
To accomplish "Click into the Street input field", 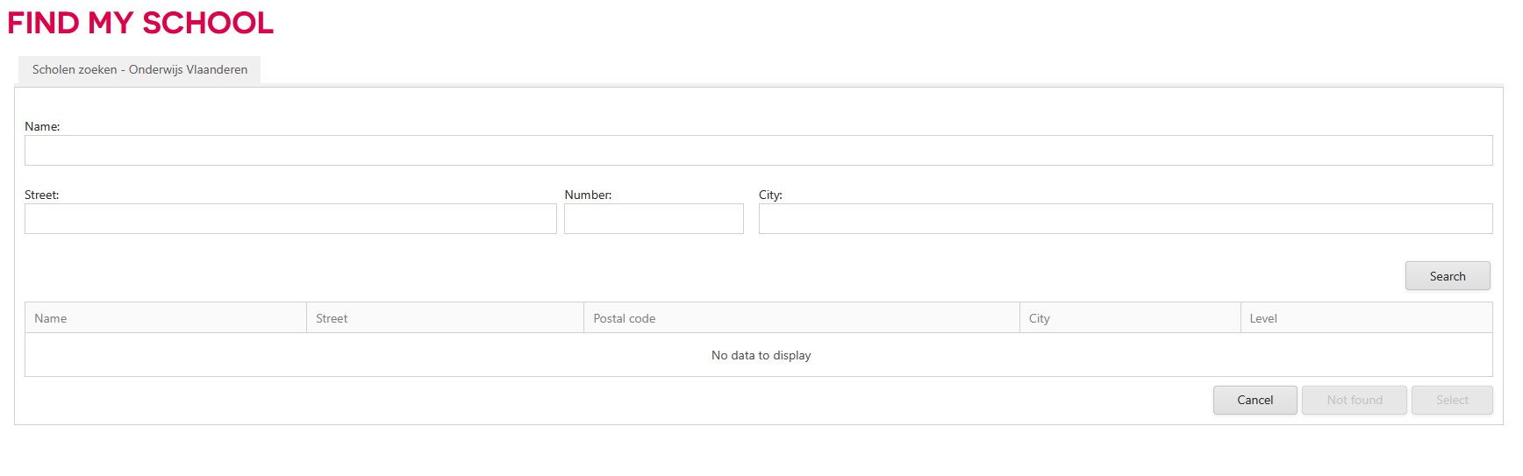I will coord(290,219).
